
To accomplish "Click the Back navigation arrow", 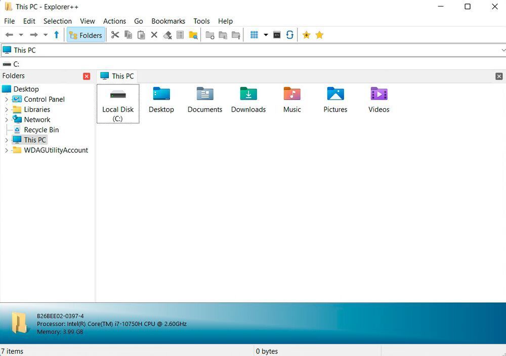I will [x=9, y=35].
